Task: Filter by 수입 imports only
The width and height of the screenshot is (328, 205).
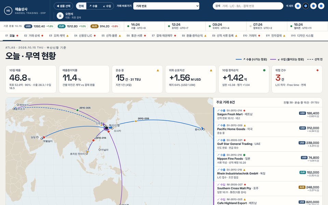Action: (107, 6)
